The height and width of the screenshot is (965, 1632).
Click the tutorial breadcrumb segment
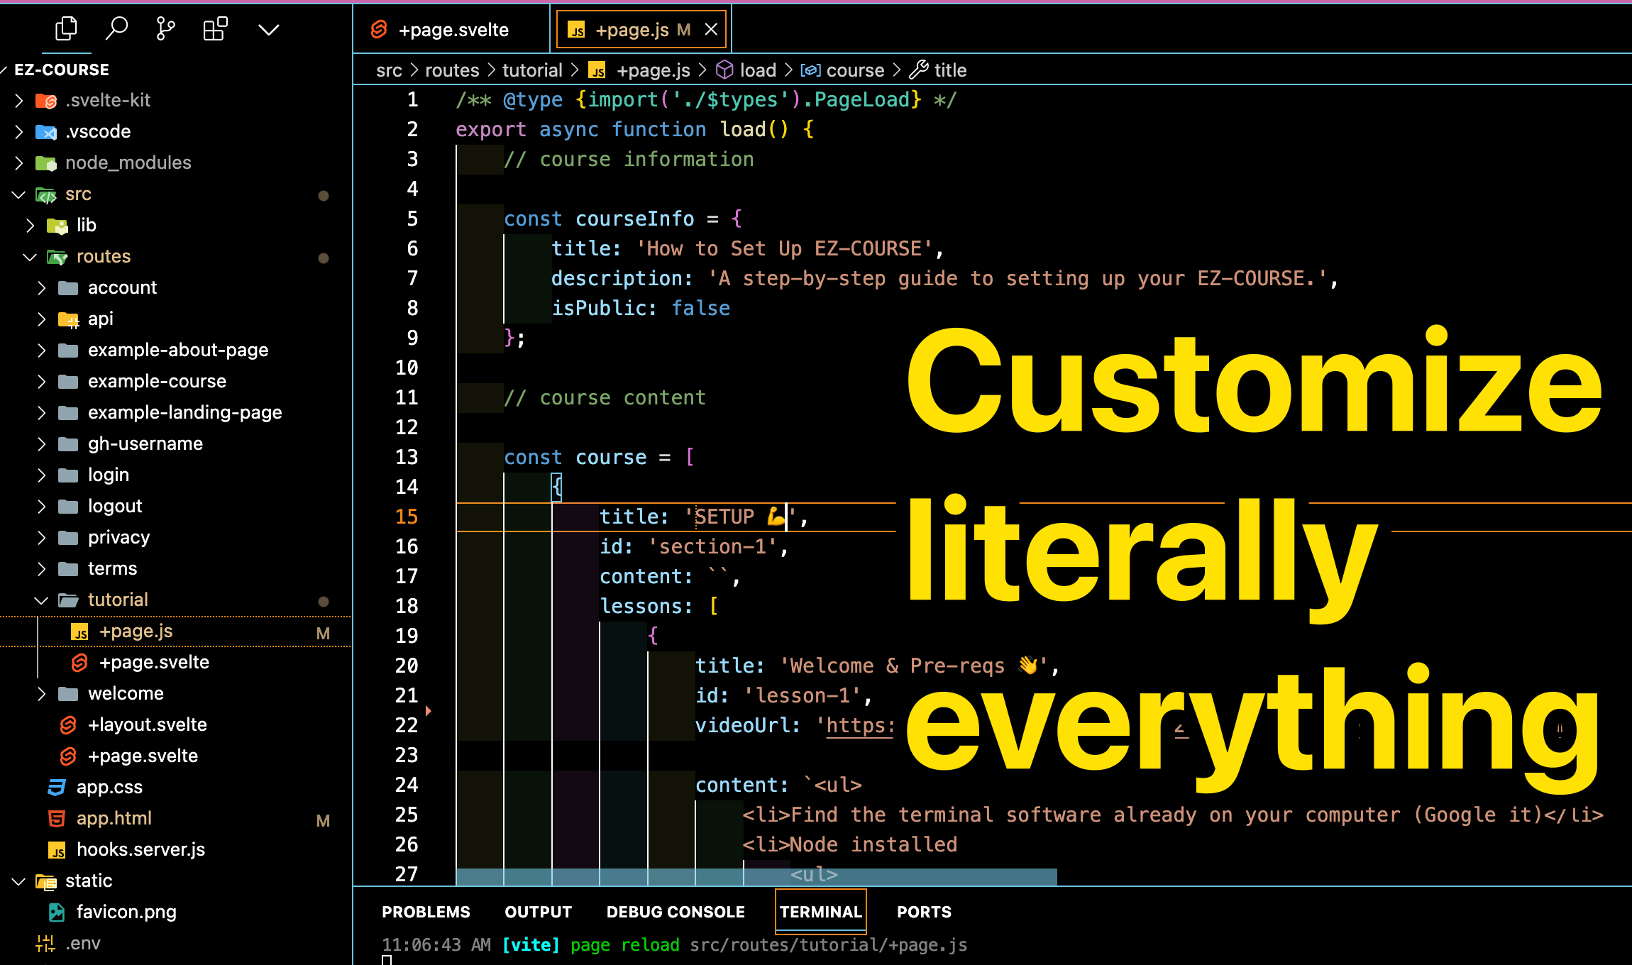point(532,70)
